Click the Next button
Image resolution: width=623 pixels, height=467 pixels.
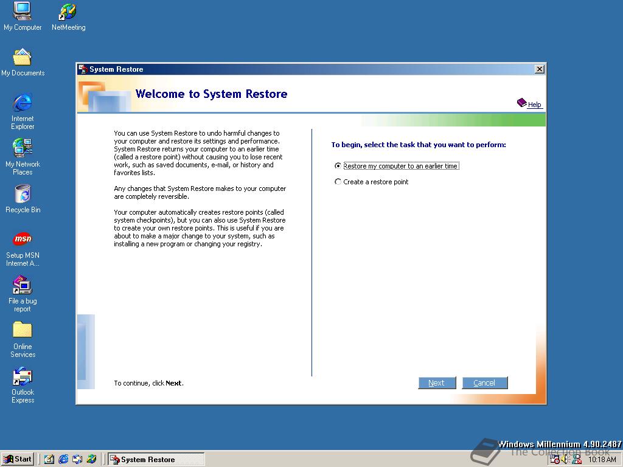coord(437,383)
